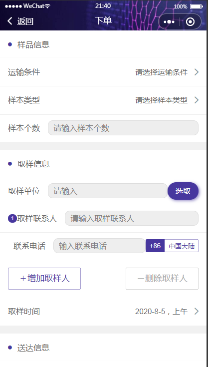Click the bullet dot beside 样品信息
208x367 pixels.
point(10,44)
